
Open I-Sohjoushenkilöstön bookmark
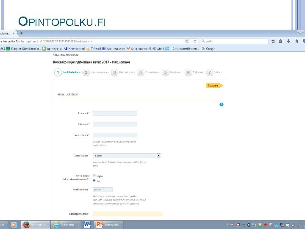pyautogui.click(x=182, y=49)
